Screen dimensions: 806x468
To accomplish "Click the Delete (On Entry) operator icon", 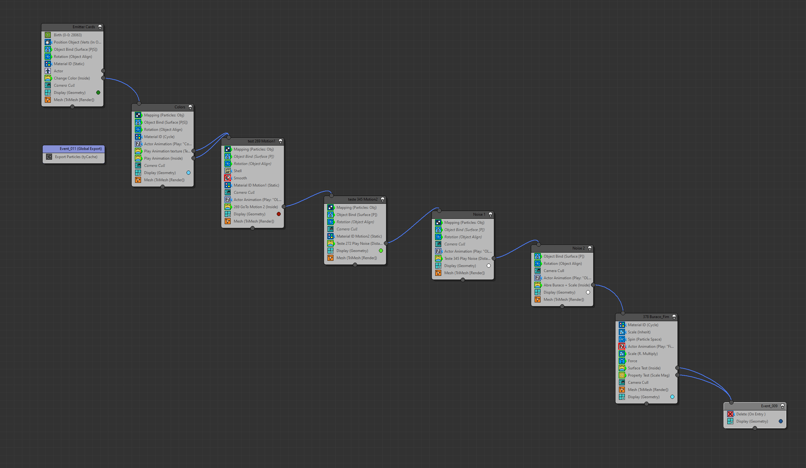I will [730, 414].
